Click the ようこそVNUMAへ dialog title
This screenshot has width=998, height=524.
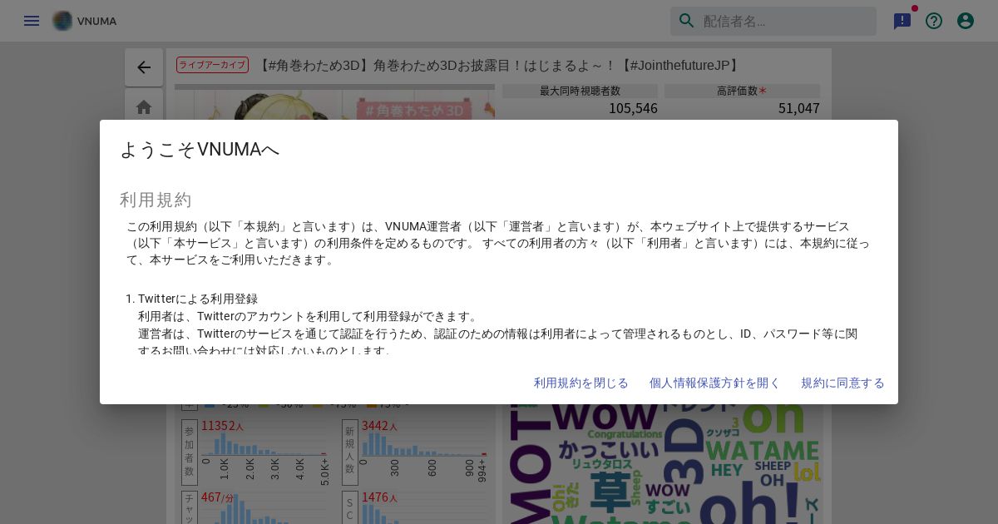(200, 150)
